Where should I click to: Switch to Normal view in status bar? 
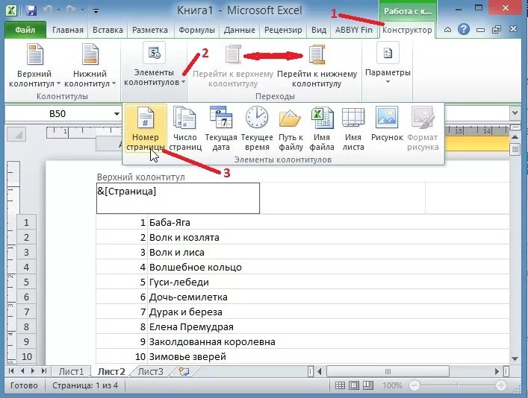pos(340,385)
